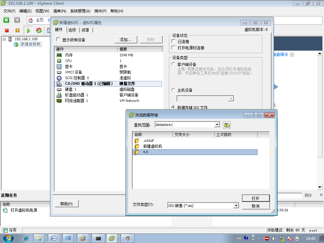This screenshot has height=243, width=324.
Task: Click scroll-down arrow of main window scrollbar
Action: pos(320,187)
